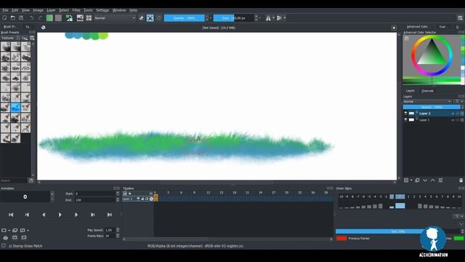Open the fill patterns button in the toolbar
The image size is (465, 262).
(x=58, y=18)
